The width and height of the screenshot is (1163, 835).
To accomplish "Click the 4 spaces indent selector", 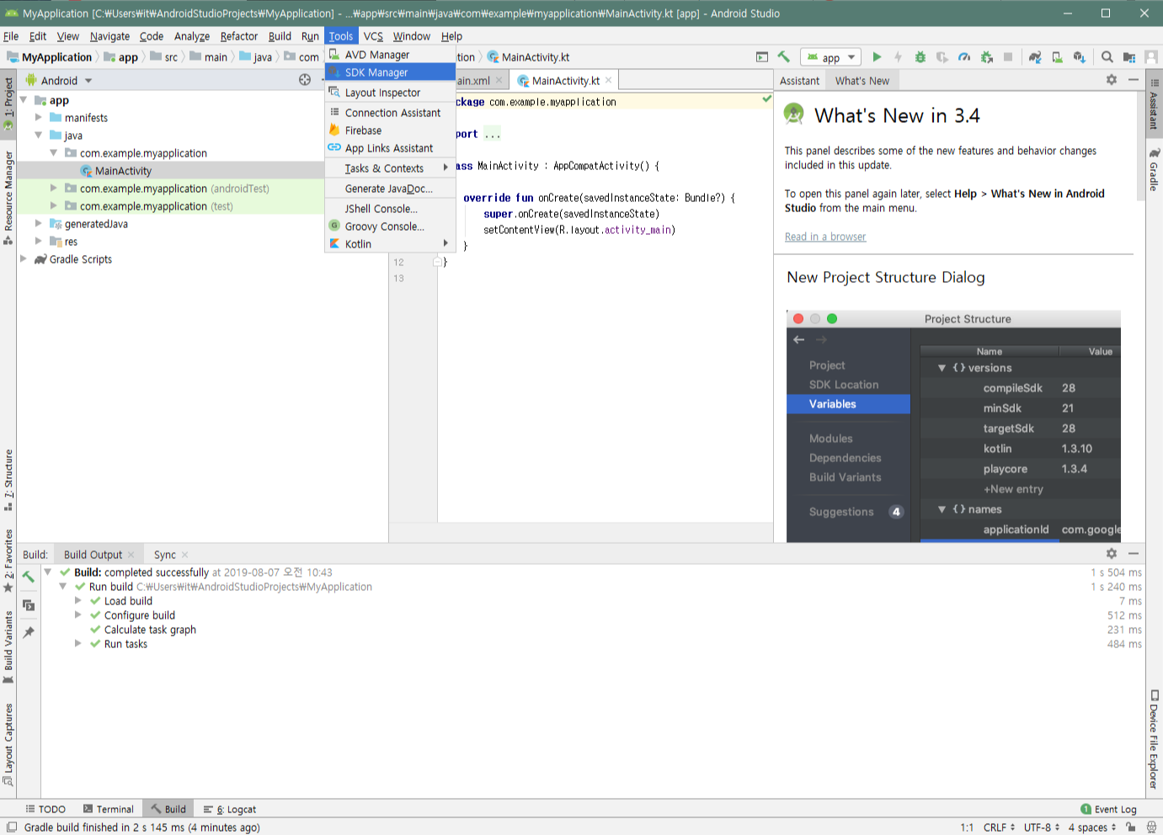I will (1092, 827).
